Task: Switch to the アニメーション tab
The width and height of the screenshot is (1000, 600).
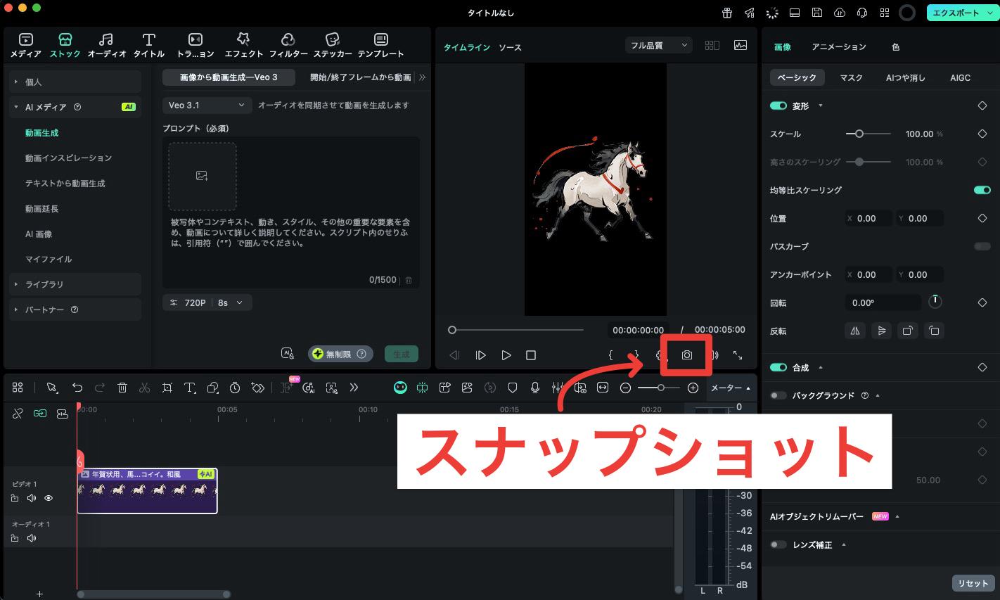Action: [x=840, y=47]
